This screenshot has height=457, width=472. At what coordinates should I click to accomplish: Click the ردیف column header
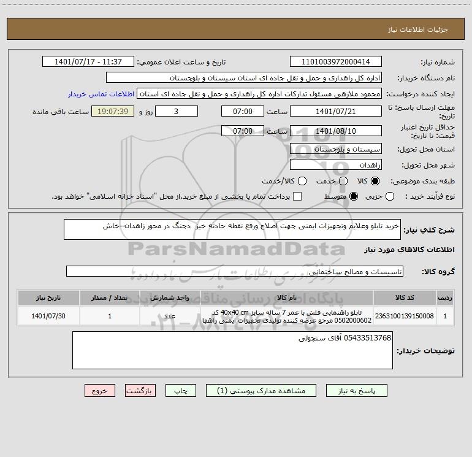[x=445, y=298]
